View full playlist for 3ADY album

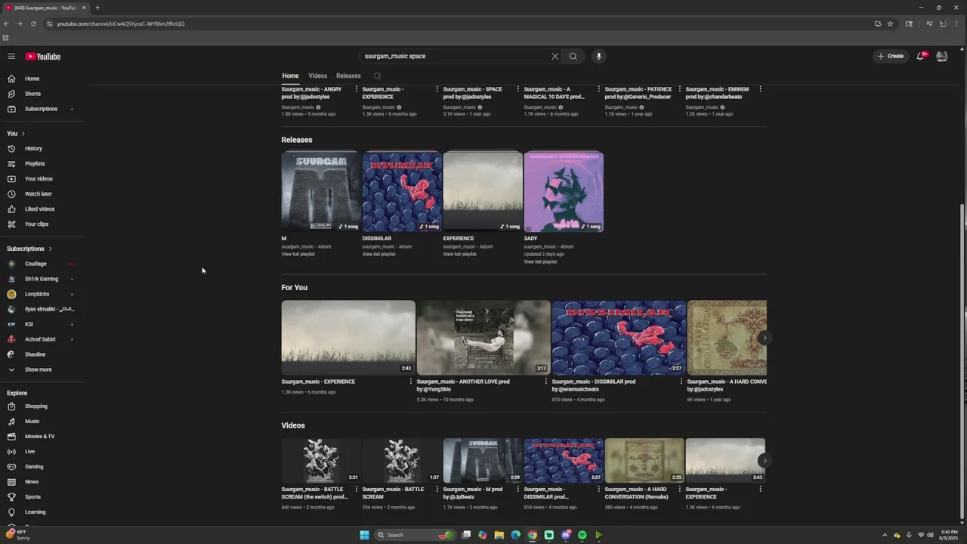[540, 261]
